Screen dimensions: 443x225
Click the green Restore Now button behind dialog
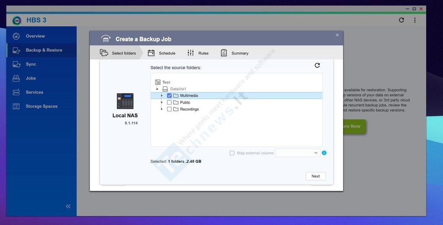[355, 126]
